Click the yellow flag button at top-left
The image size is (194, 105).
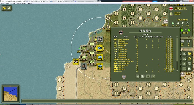coord(4,8)
